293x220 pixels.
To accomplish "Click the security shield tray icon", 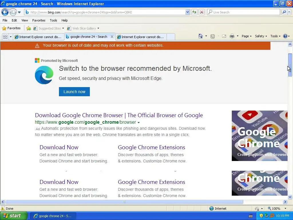I will click(x=261, y=216).
